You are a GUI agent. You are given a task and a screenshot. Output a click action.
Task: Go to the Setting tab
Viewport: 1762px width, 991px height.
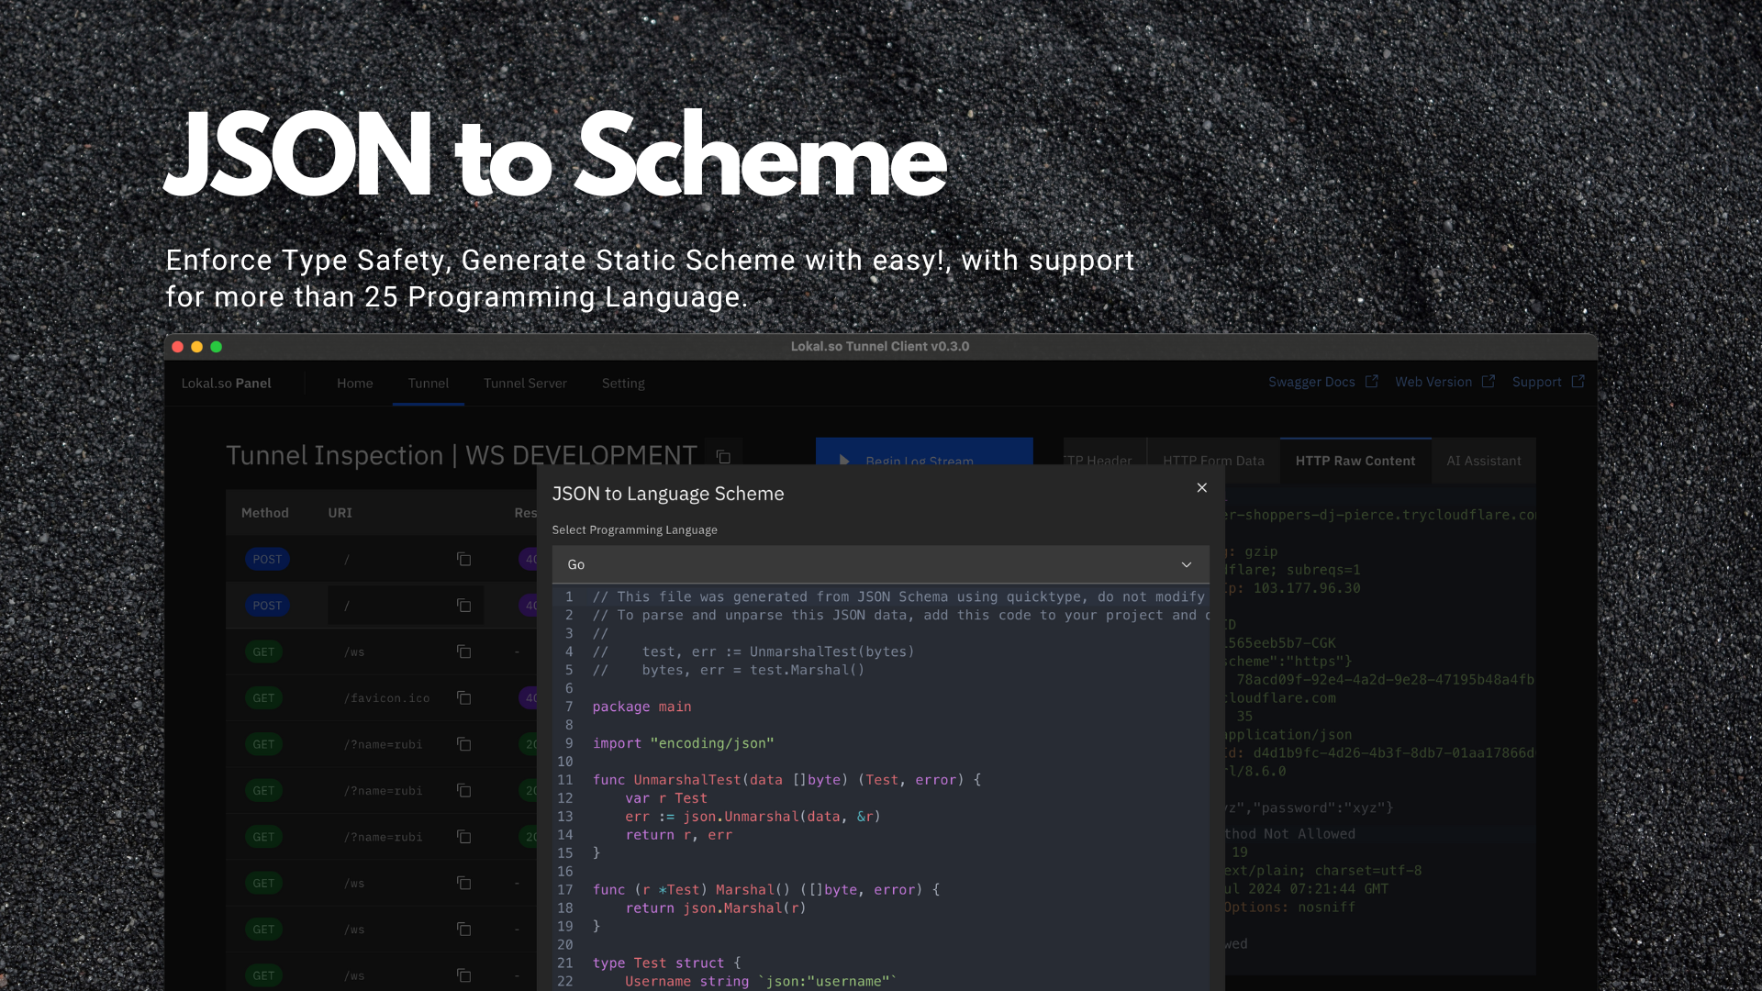(x=623, y=384)
